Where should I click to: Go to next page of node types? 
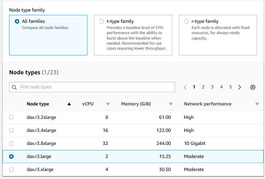[240, 87]
